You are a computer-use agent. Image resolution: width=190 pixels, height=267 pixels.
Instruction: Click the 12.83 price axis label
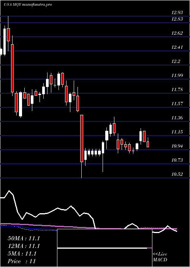tap(177, 19)
